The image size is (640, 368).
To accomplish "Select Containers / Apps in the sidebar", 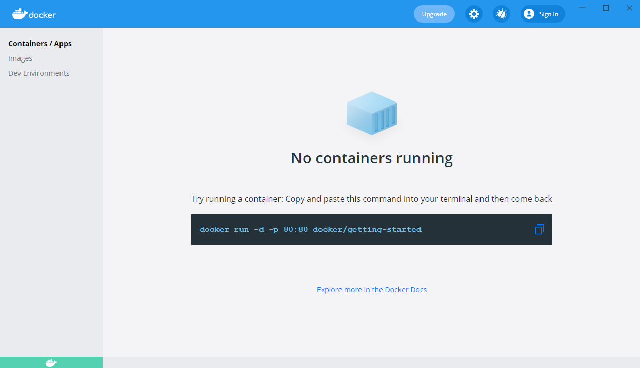I will pyautogui.click(x=40, y=44).
